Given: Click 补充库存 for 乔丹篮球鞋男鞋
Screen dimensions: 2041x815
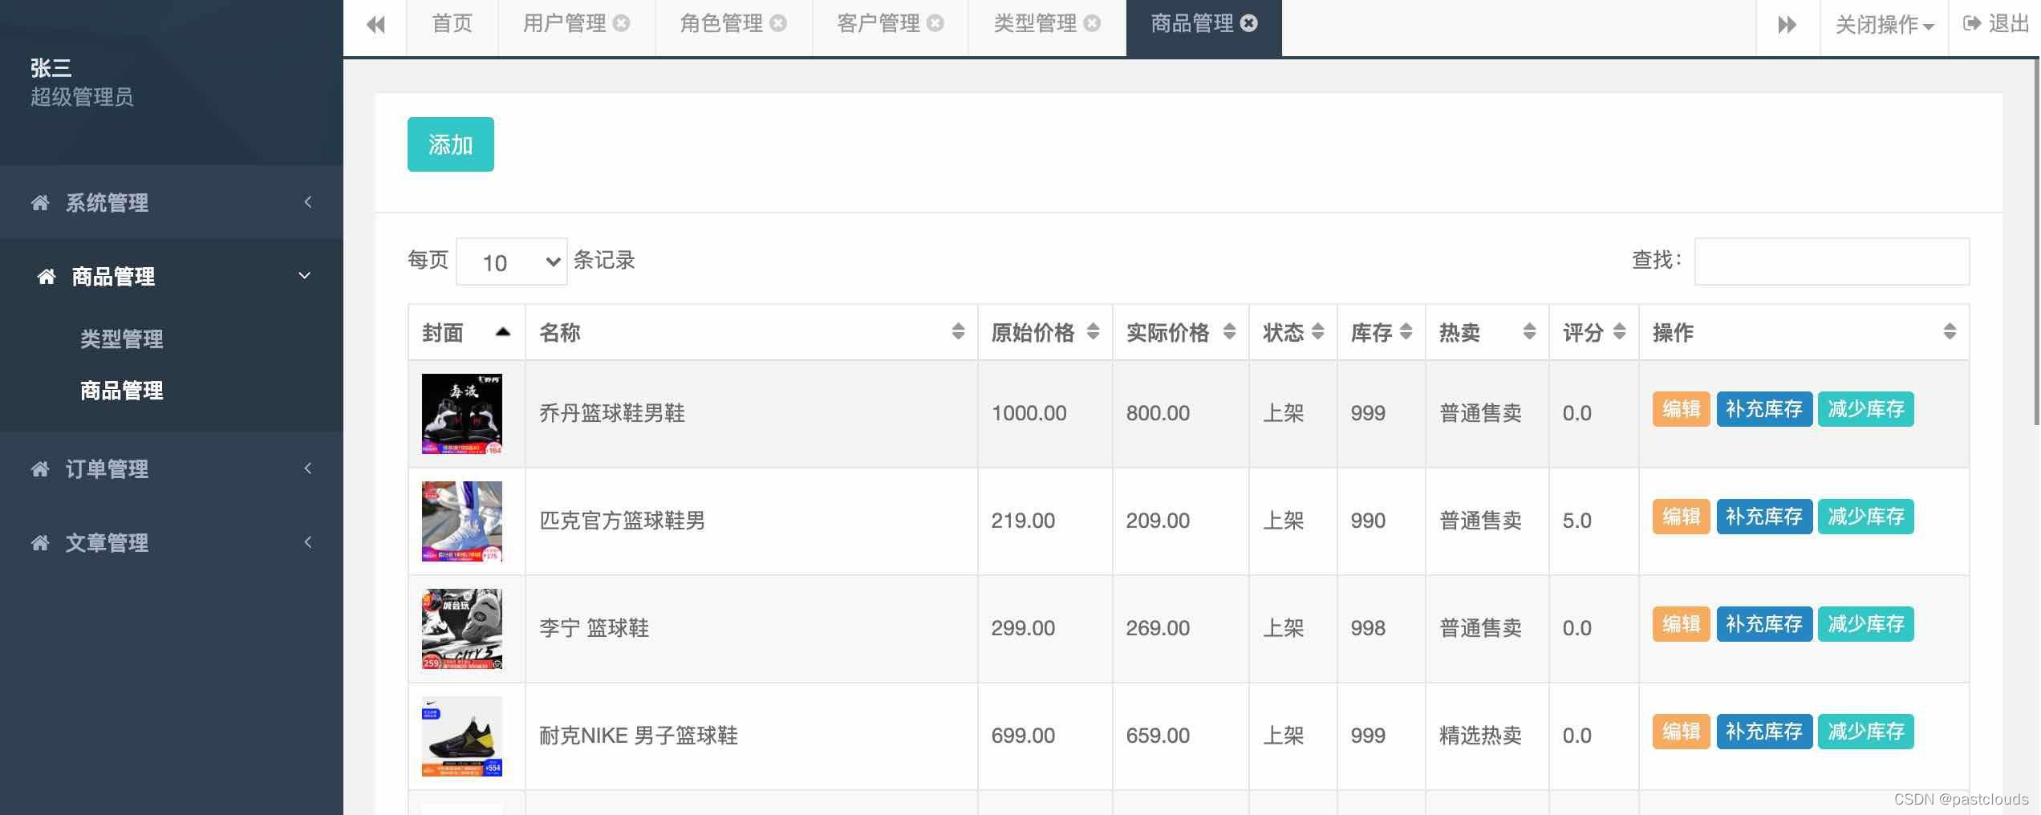Looking at the screenshot, I should coord(1764,409).
